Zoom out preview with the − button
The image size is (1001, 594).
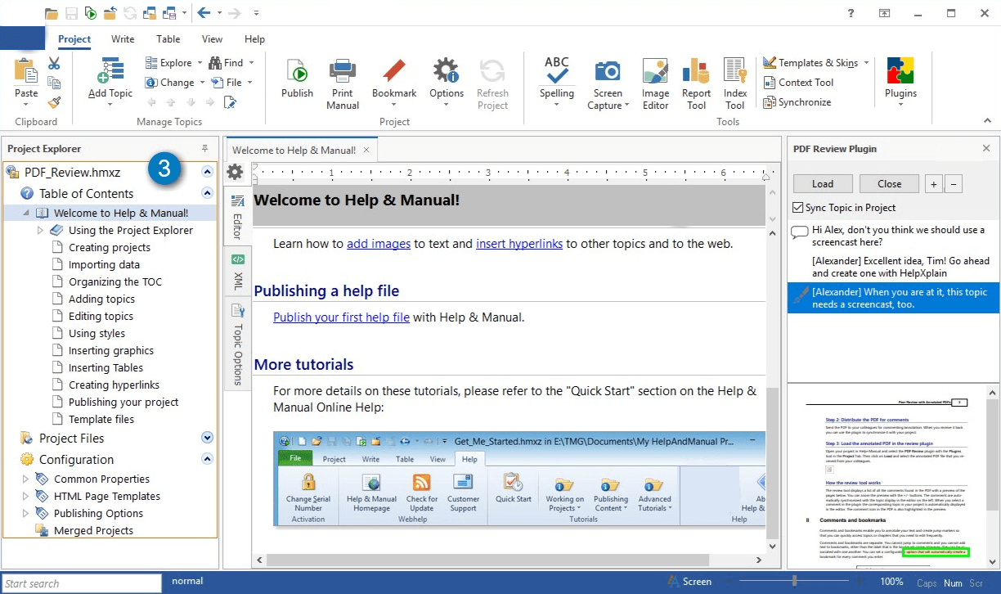coord(953,184)
